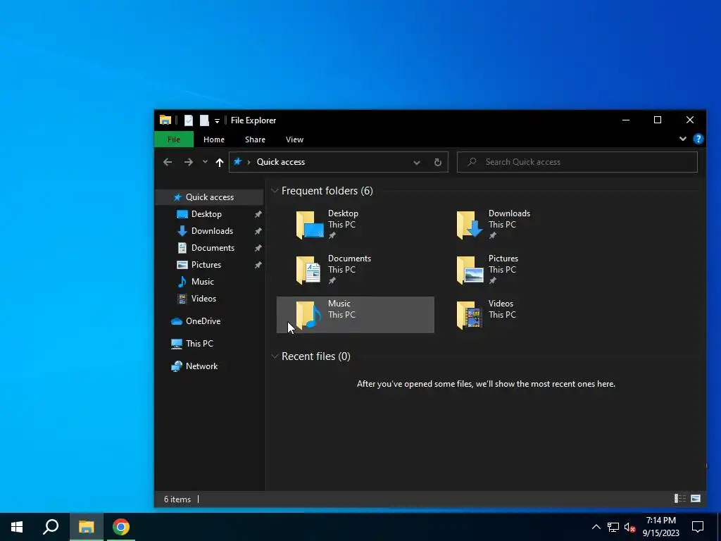Click pin icon beside Documents in sidebar

pos(258,248)
